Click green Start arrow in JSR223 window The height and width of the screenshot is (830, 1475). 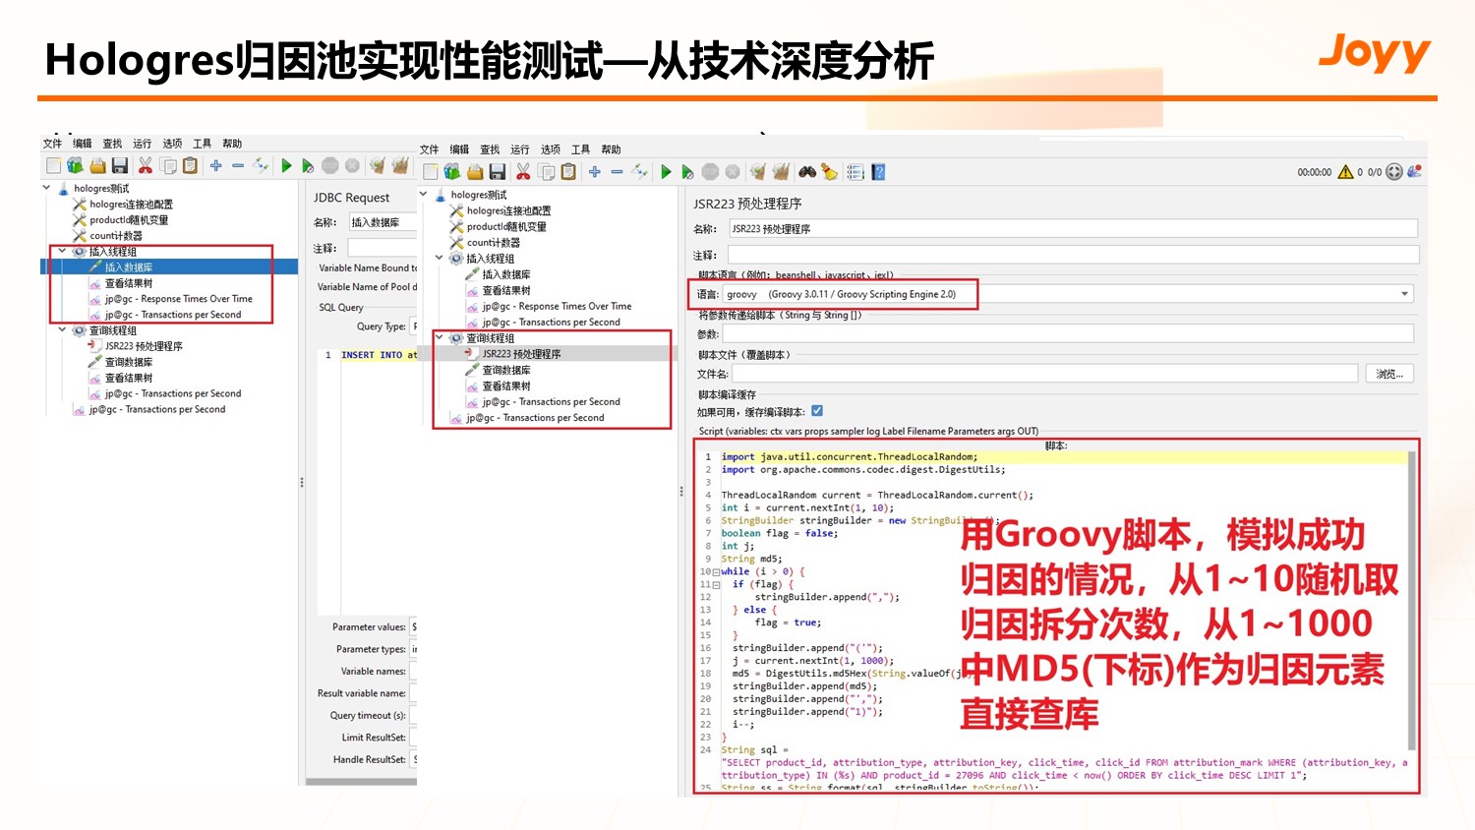(x=666, y=172)
